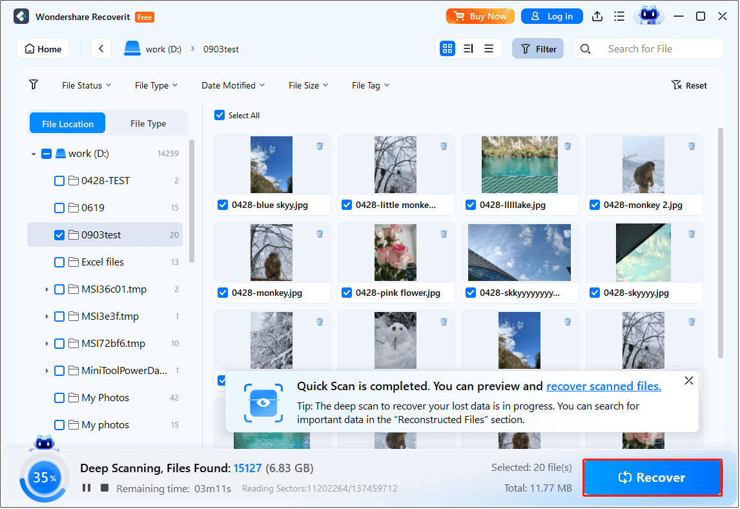Screen dimensions: 740x509
Task: Uncheck 0428-lllllake.jpg checkbox
Action: pyautogui.click(x=471, y=205)
